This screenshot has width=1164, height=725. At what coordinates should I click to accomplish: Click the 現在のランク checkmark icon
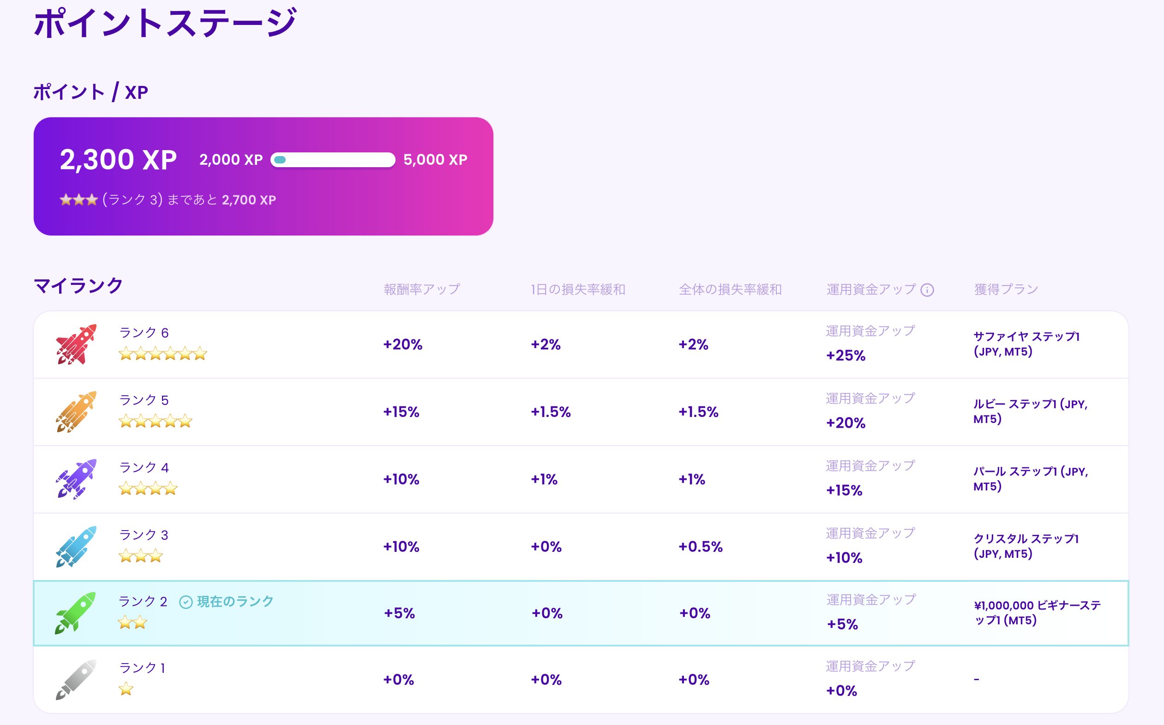coord(186,602)
